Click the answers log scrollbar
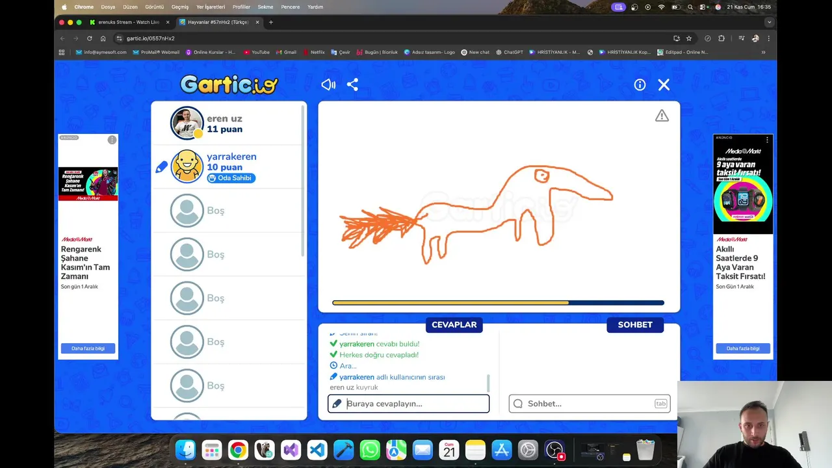Viewport: 832px width, 468px height. pyautogui.click(x=488, y=383)
